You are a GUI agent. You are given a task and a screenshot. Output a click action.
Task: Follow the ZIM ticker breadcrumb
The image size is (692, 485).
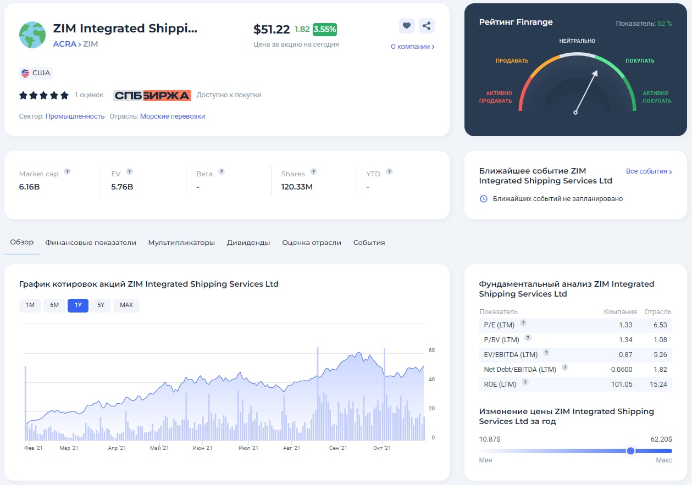[90, 44]
